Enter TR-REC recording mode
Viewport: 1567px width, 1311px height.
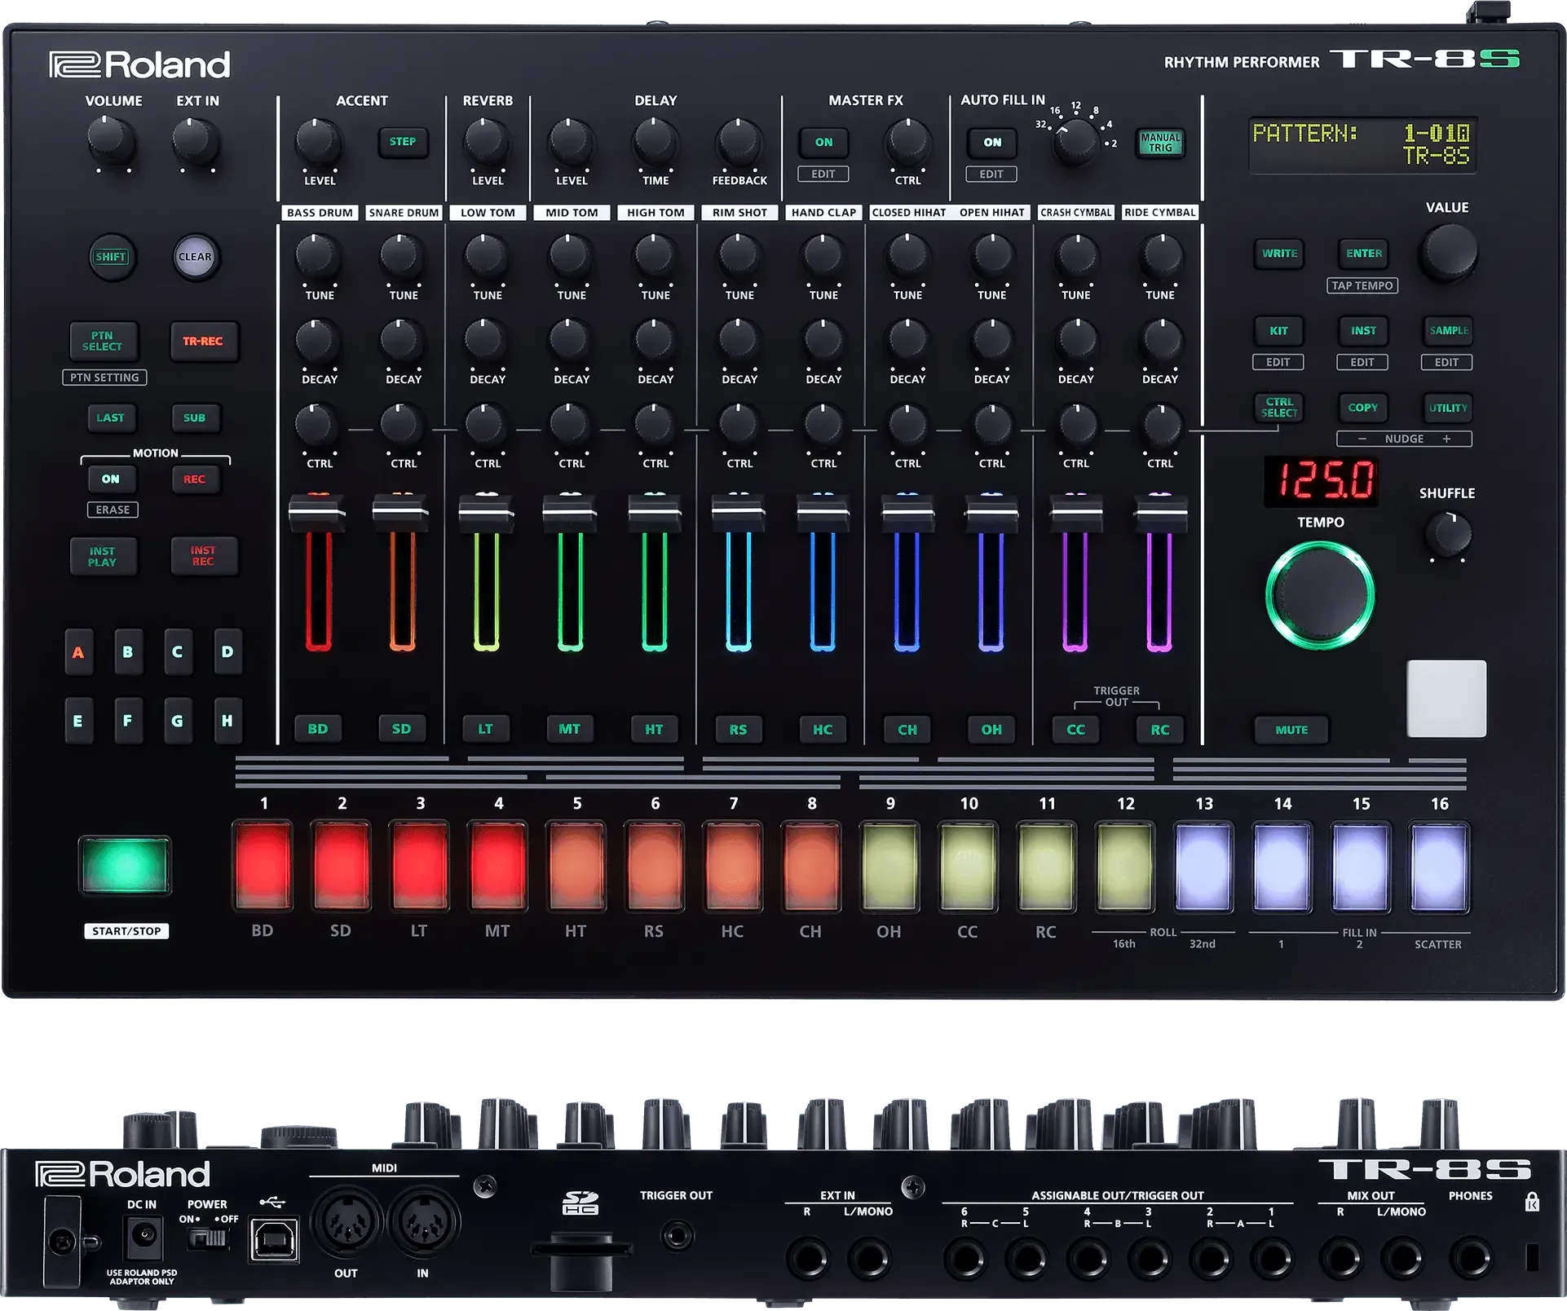pos(204,342)
